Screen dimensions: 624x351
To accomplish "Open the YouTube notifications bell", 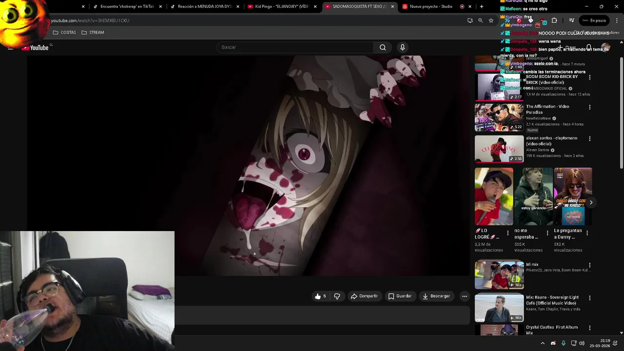I will tap(589, 47).
